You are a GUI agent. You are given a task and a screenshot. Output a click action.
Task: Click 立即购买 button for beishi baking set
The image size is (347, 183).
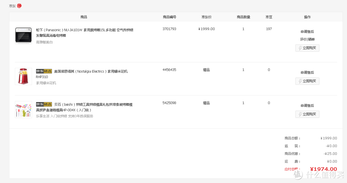tap(307, 114)
